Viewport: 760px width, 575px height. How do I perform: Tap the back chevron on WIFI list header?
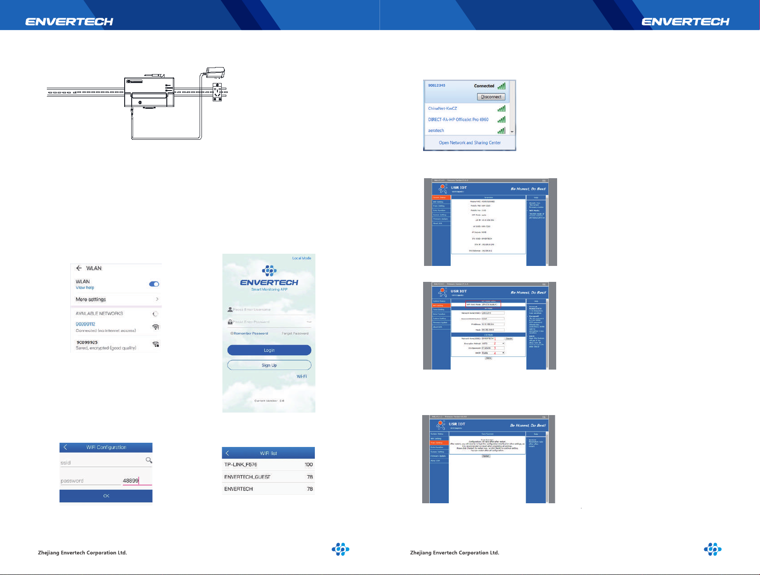227,453
